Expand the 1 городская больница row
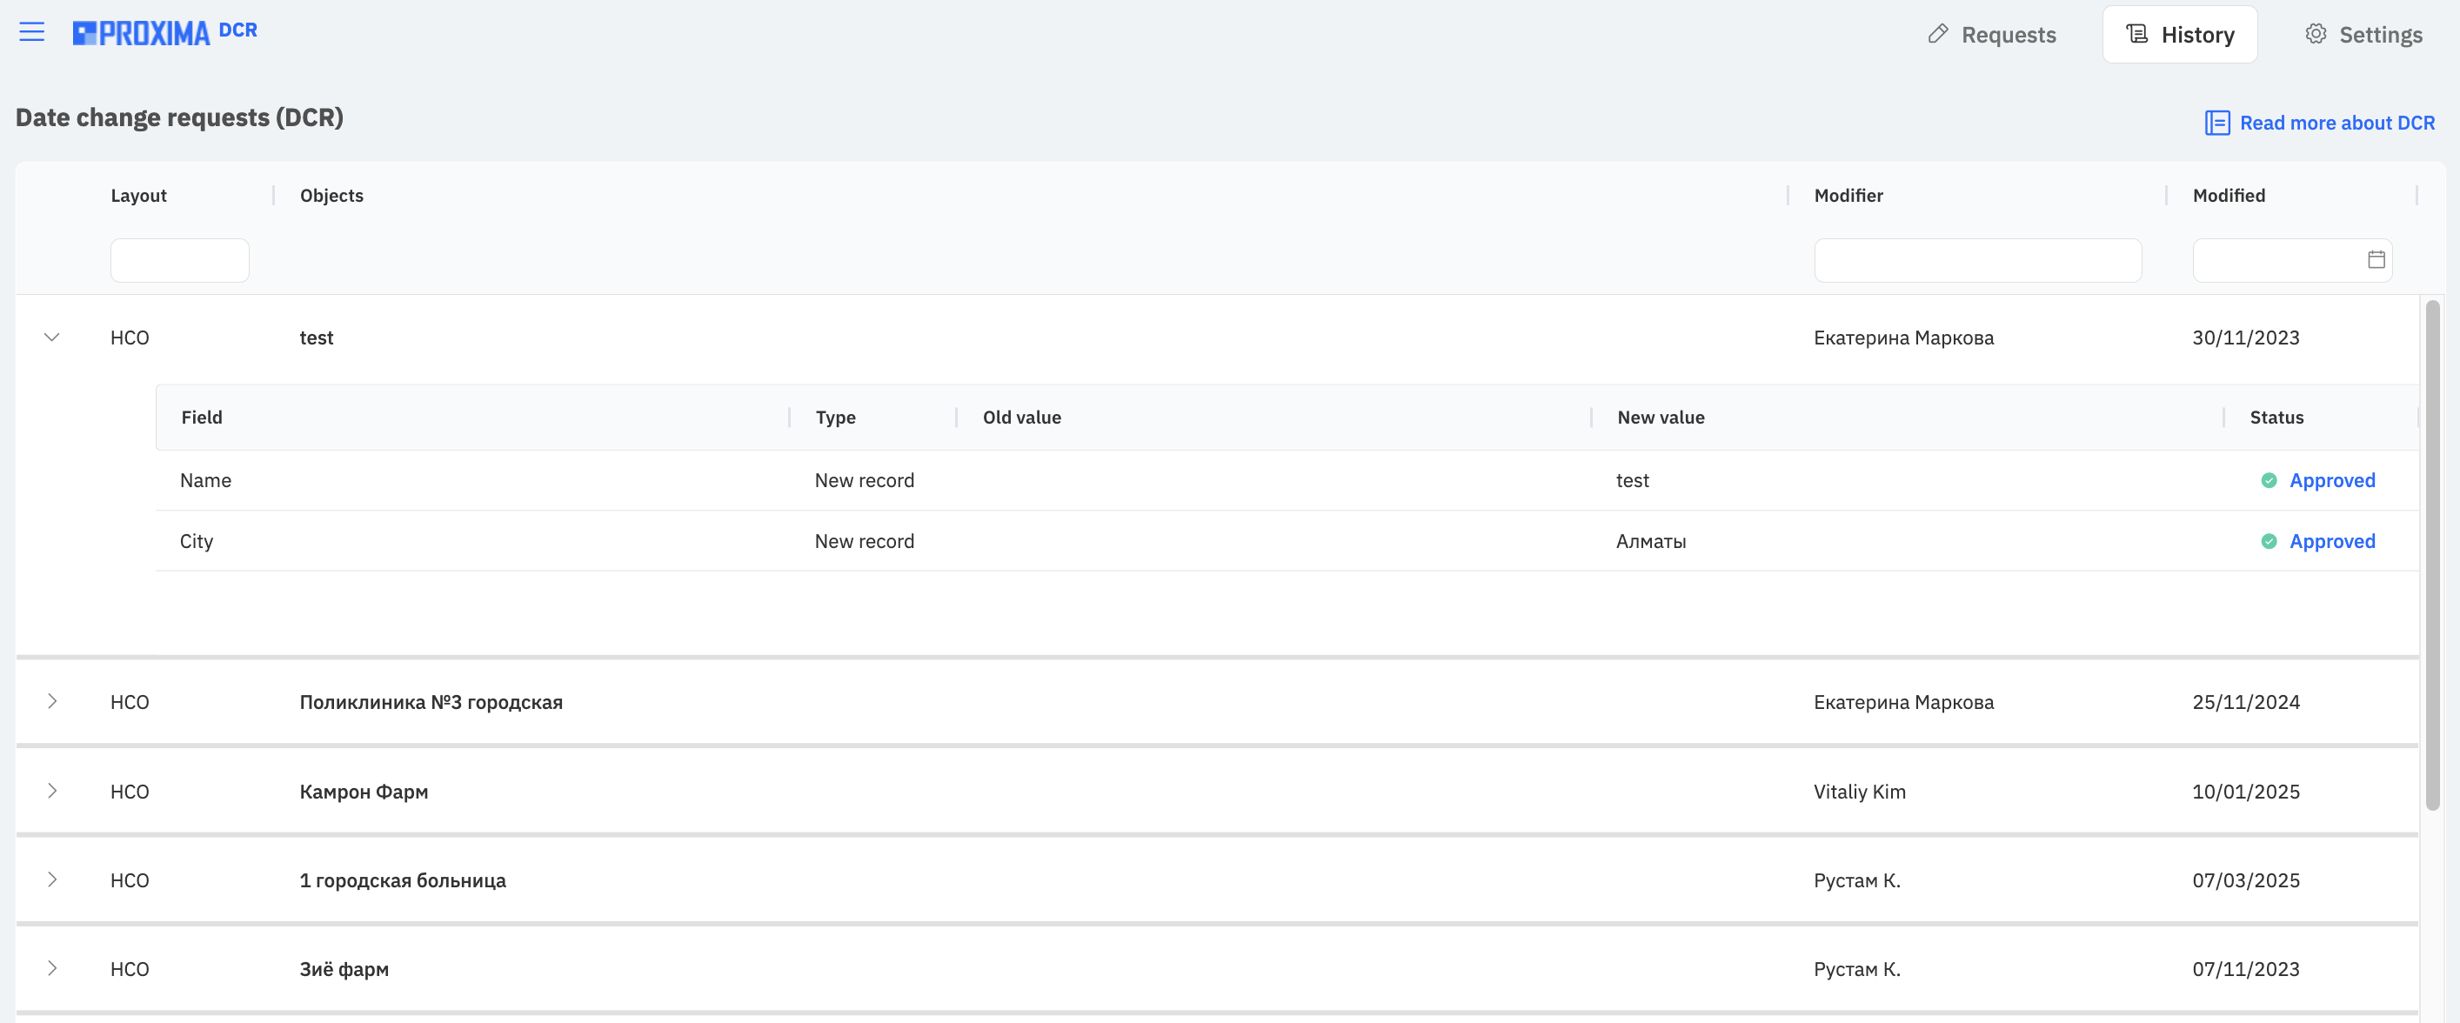The width and height of the screenshot is (2460, 1023). point(52,879)
